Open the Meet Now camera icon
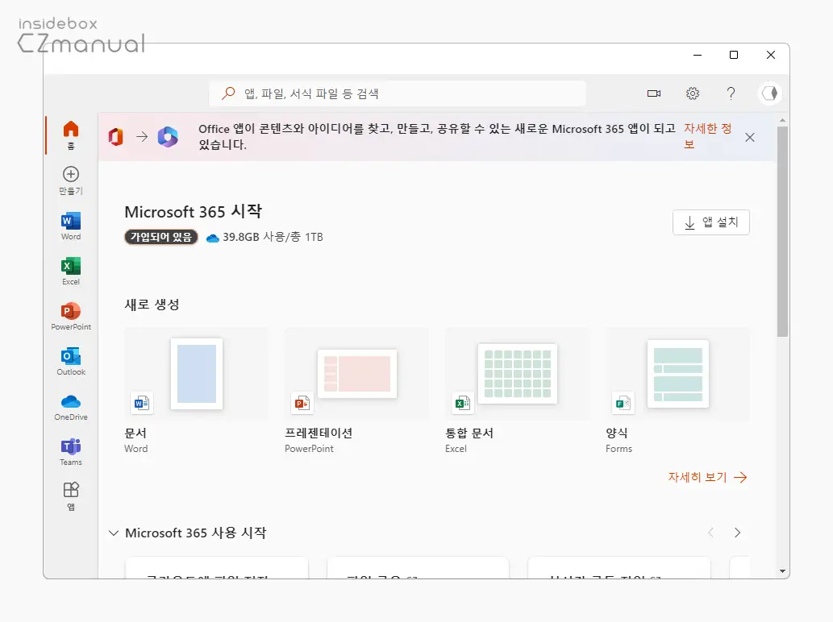The image size is (833, 622). (654, 93)
